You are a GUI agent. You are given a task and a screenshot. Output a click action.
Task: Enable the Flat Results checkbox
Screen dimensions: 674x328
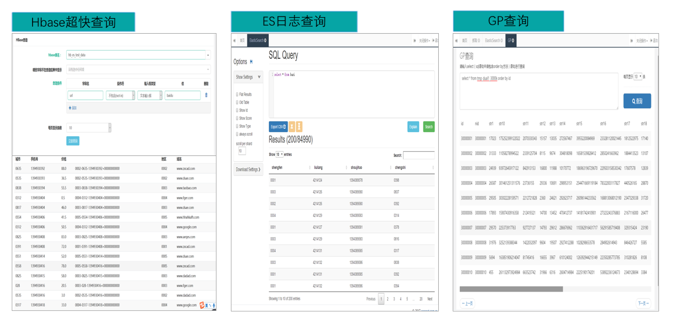(237, 95)
